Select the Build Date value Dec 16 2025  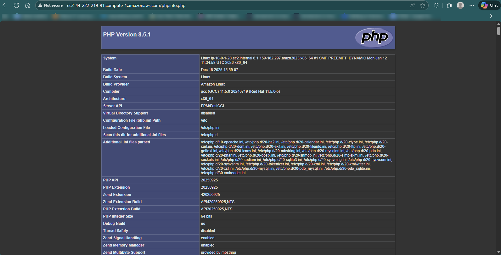[x=219, y=70]
